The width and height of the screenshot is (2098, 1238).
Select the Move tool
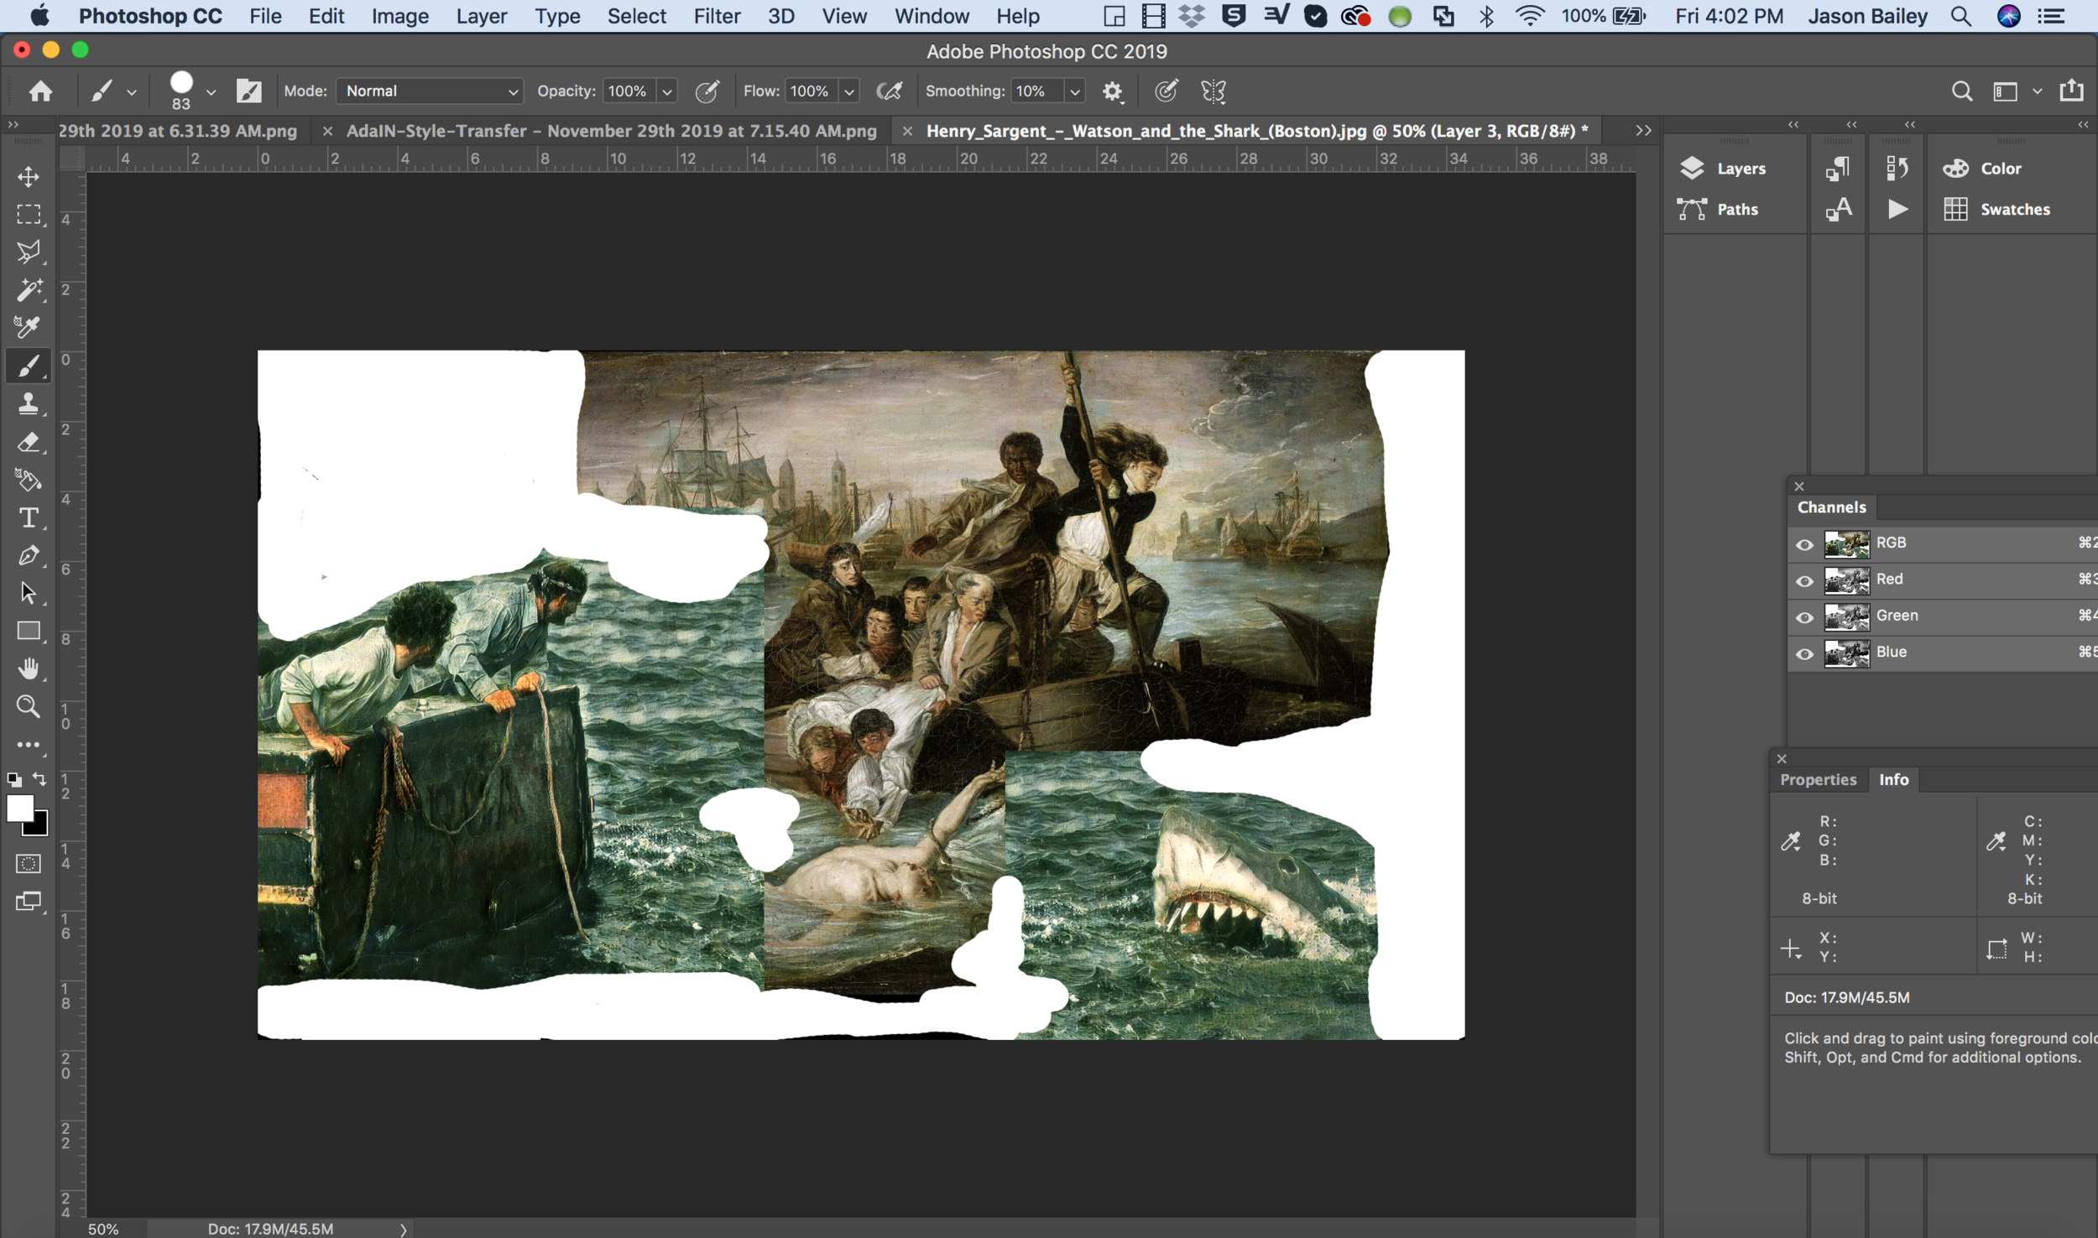point(29,177)
